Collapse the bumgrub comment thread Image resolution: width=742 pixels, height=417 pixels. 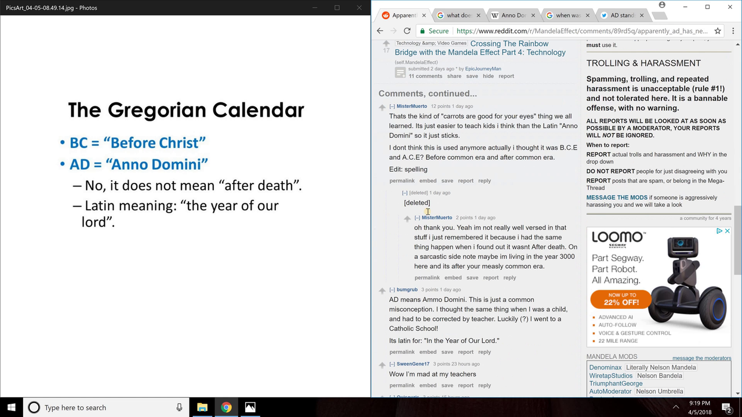(x=392, y=290)
